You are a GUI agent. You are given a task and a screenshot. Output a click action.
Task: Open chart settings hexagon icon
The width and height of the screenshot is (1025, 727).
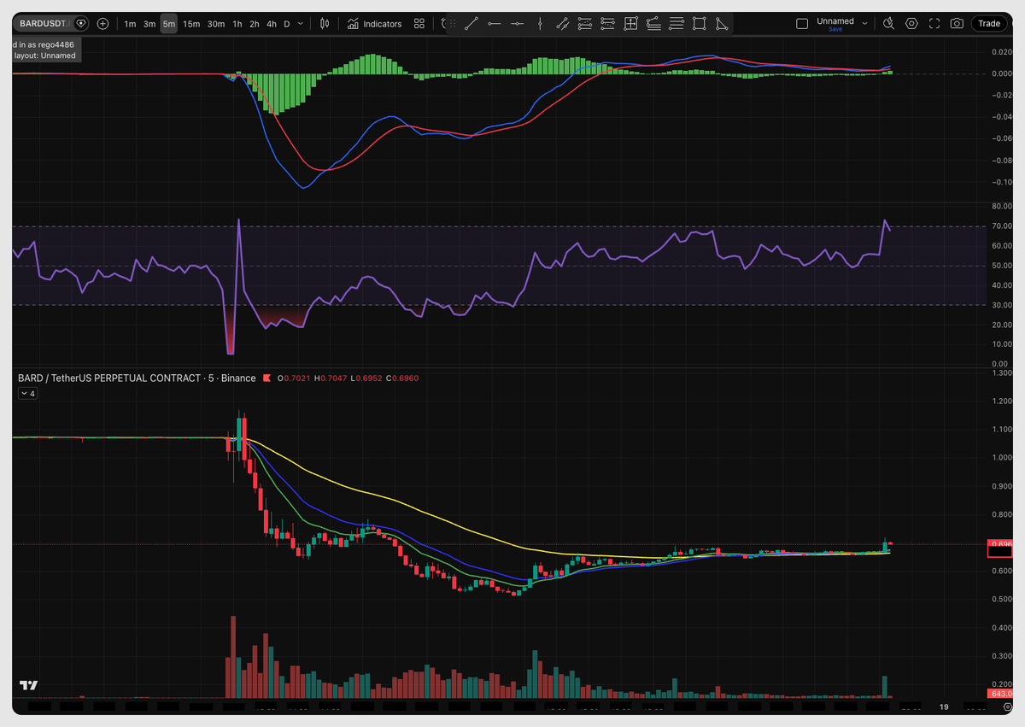[911, 24]
